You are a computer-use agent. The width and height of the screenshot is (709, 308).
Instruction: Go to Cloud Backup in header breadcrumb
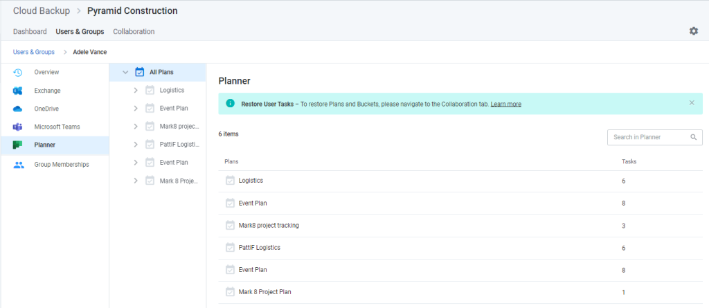tap(41, 10)
